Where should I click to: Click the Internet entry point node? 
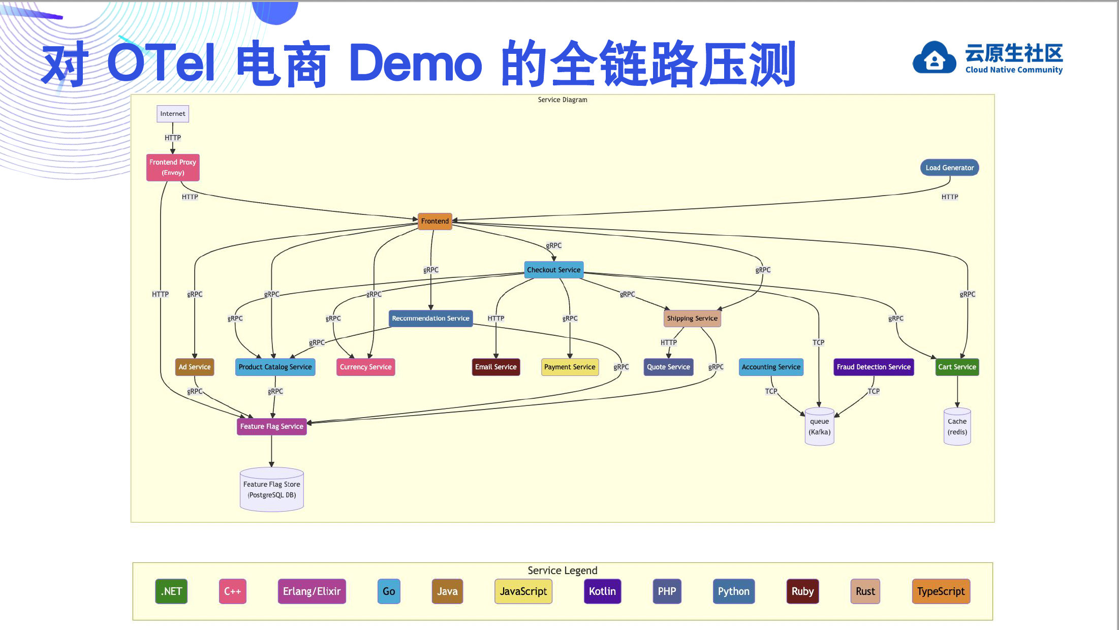click(x=172, y=113)
